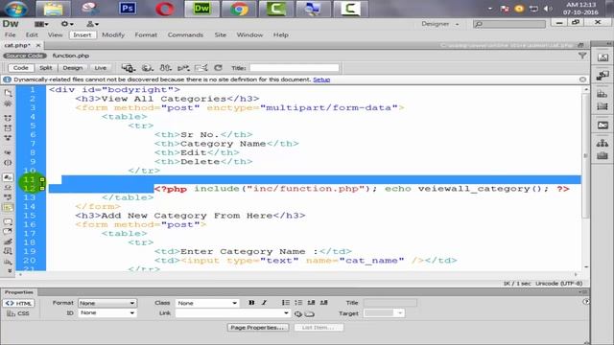The height and width of the screenshot is (345, 614).
Task: Switch to Design view
Action: [73, 68]
